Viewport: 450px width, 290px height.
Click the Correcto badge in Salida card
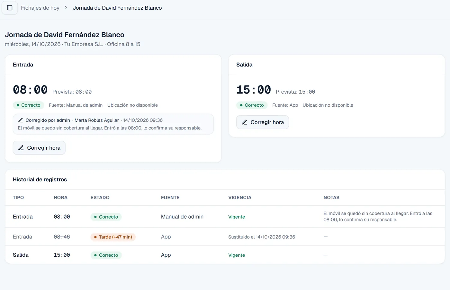pyautogui.click(x=252, y=105)
